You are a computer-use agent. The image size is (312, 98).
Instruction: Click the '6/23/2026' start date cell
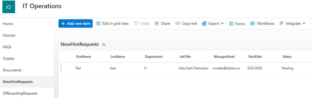click(x=255, y=68)
